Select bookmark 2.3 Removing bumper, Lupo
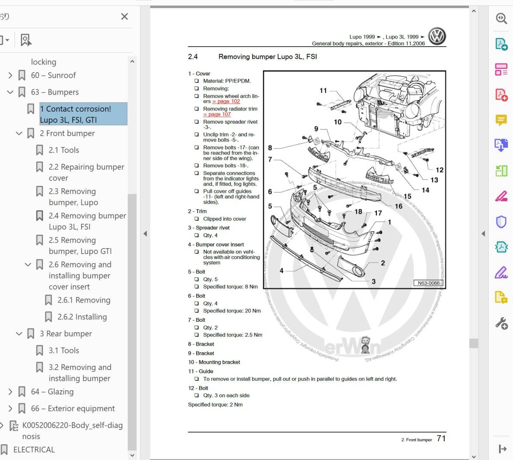513x460 pixels. click(x=73, y=197)
